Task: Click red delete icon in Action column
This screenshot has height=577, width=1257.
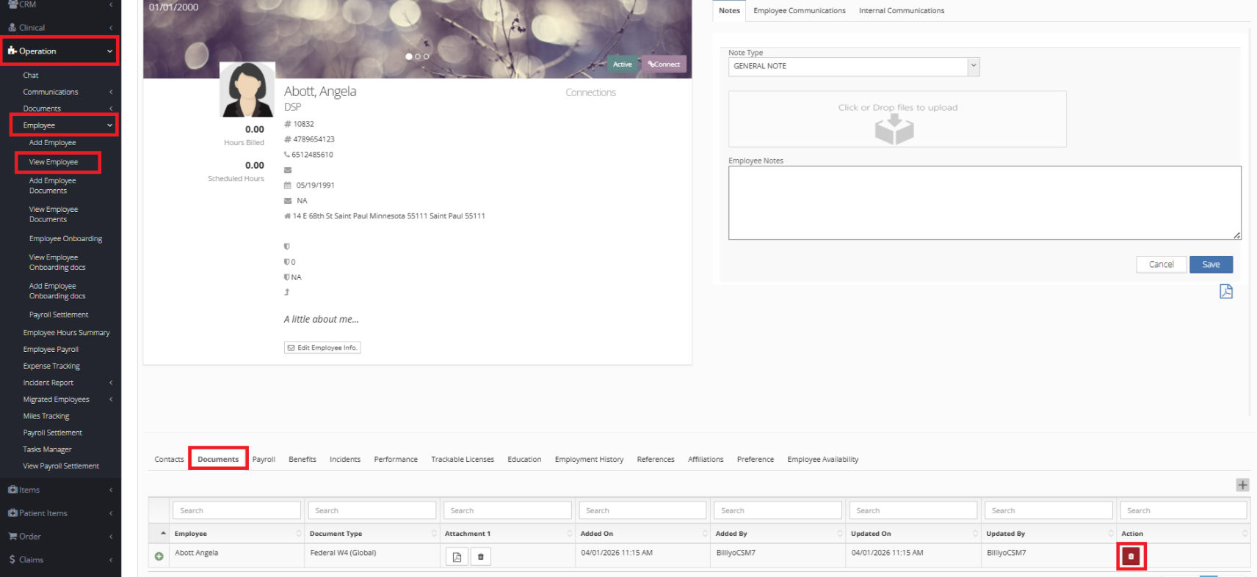Action: (1131, 556)
